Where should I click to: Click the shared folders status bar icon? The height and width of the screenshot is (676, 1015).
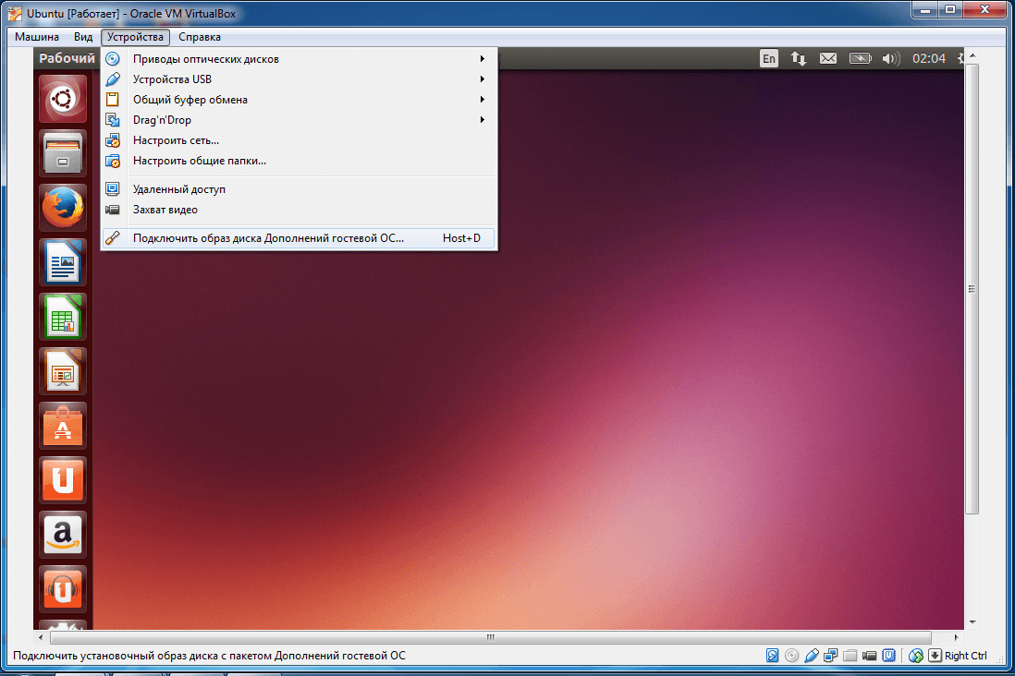click(x=850, y=656)
